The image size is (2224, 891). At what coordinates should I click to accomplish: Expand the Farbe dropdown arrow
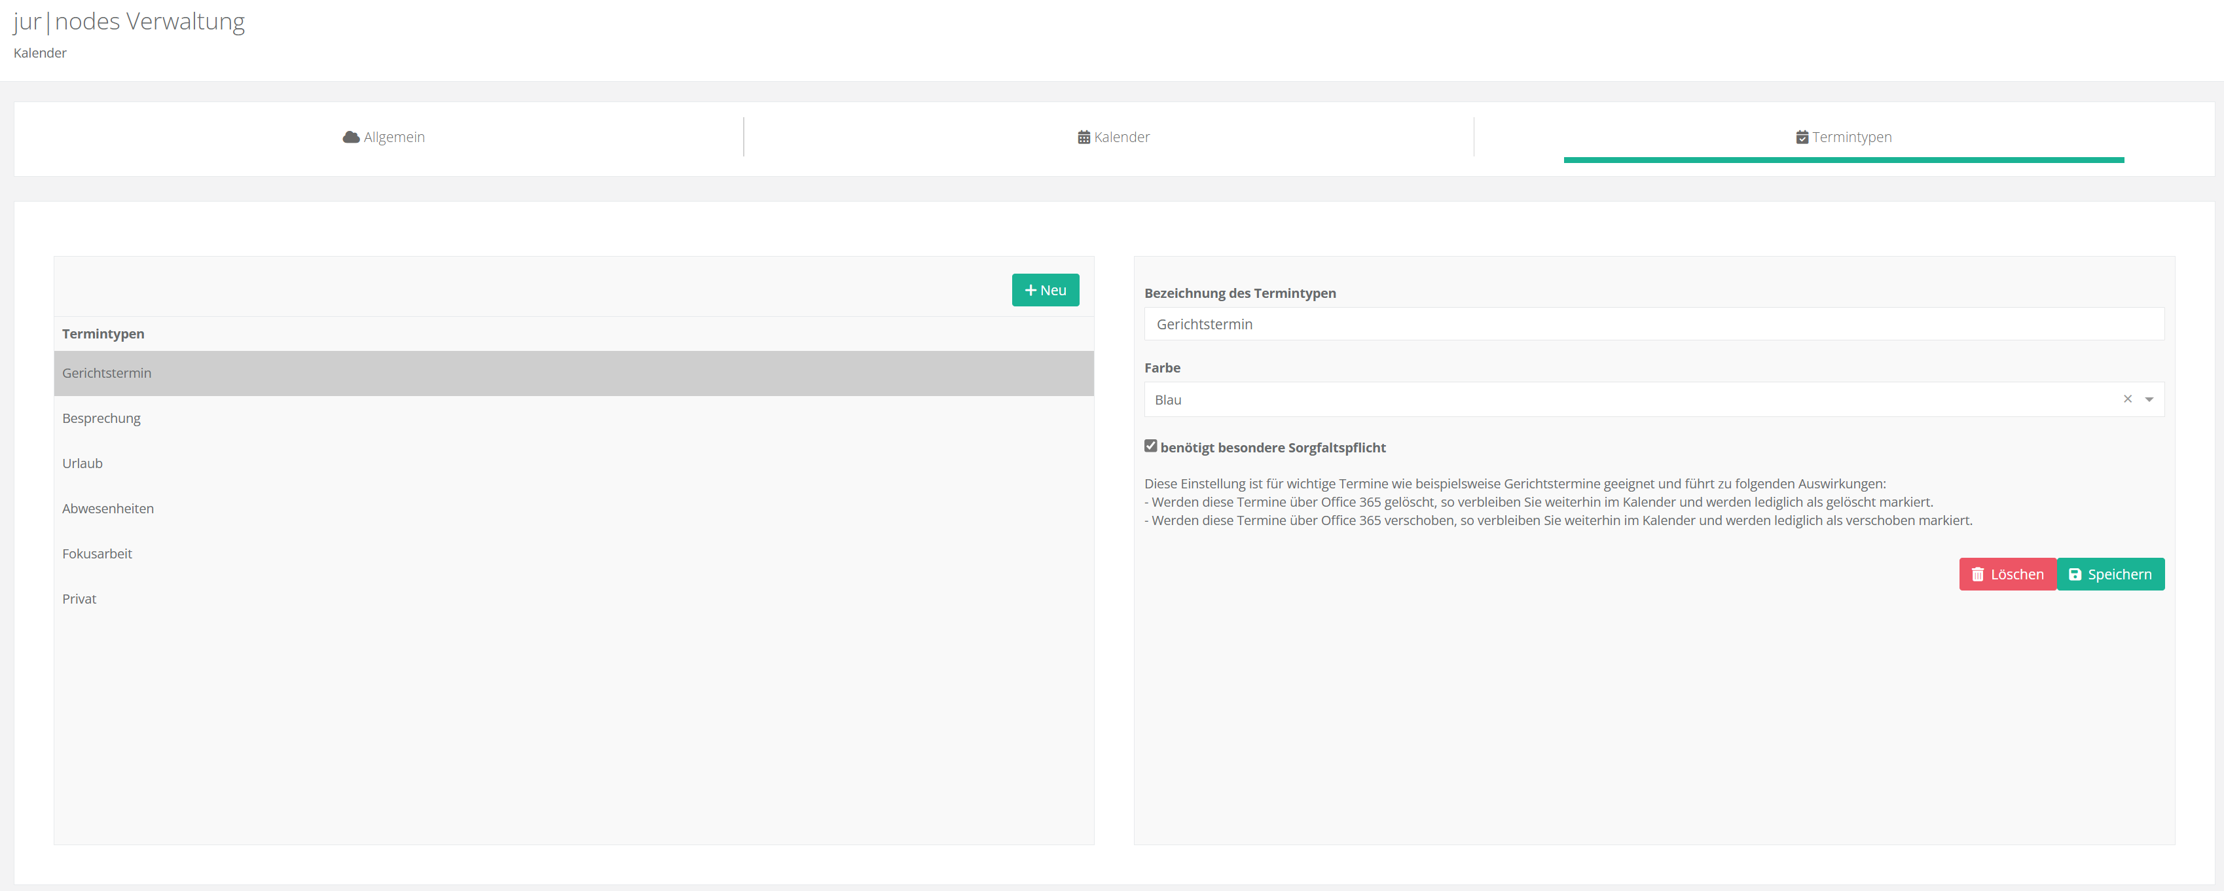[2149, 400]
